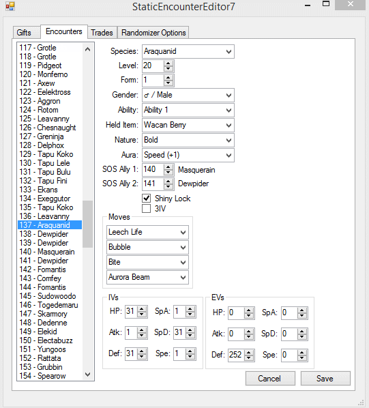Expand the Nature dropdown
The image size is (369, 408).
(229, 141)
